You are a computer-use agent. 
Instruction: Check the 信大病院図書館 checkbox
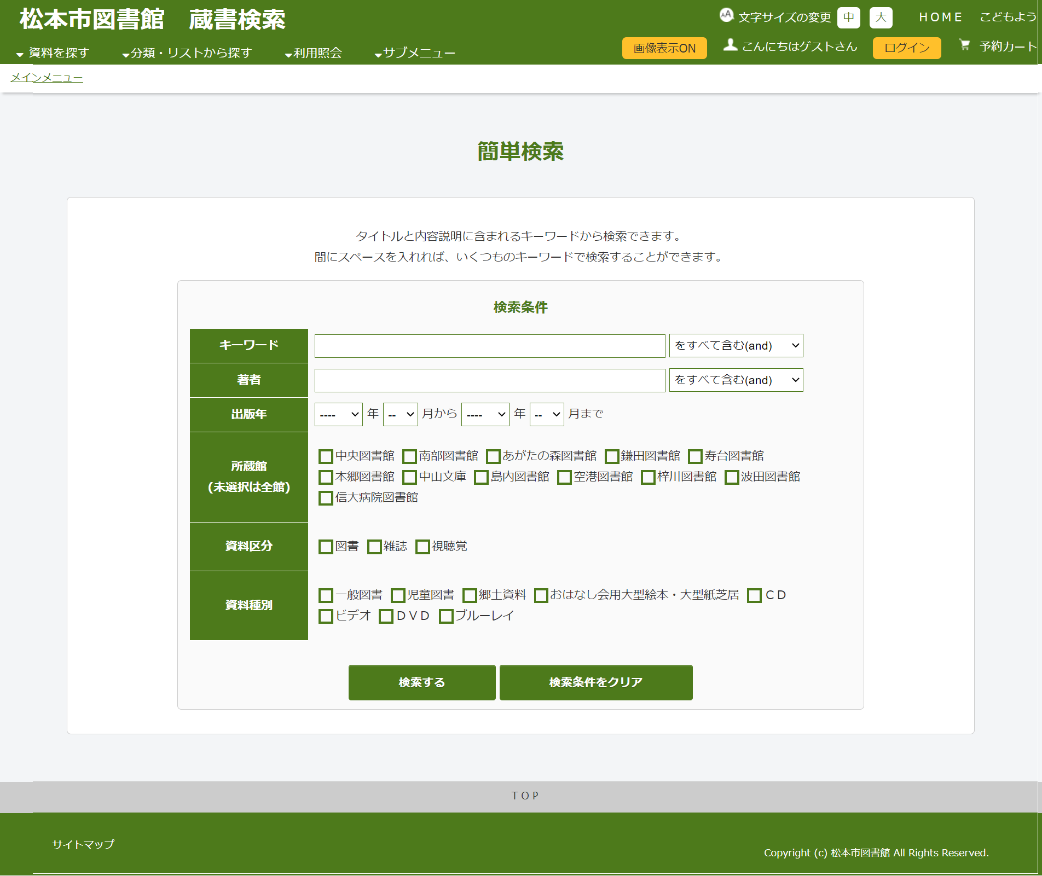coord(326,498)
